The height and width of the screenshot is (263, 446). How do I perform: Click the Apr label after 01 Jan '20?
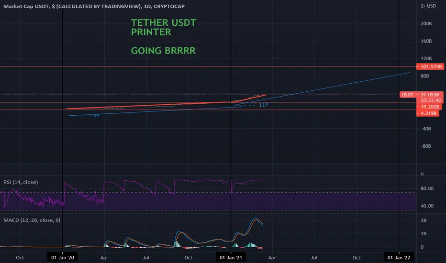pos(104,258)
